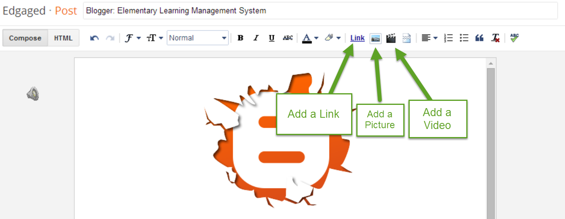
Task: Click the Edgaged blog name
Action: click(x=24, y=11)
